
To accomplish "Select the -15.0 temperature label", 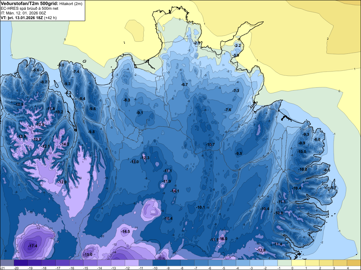I will pyautogui.click(x=88, y=254).
